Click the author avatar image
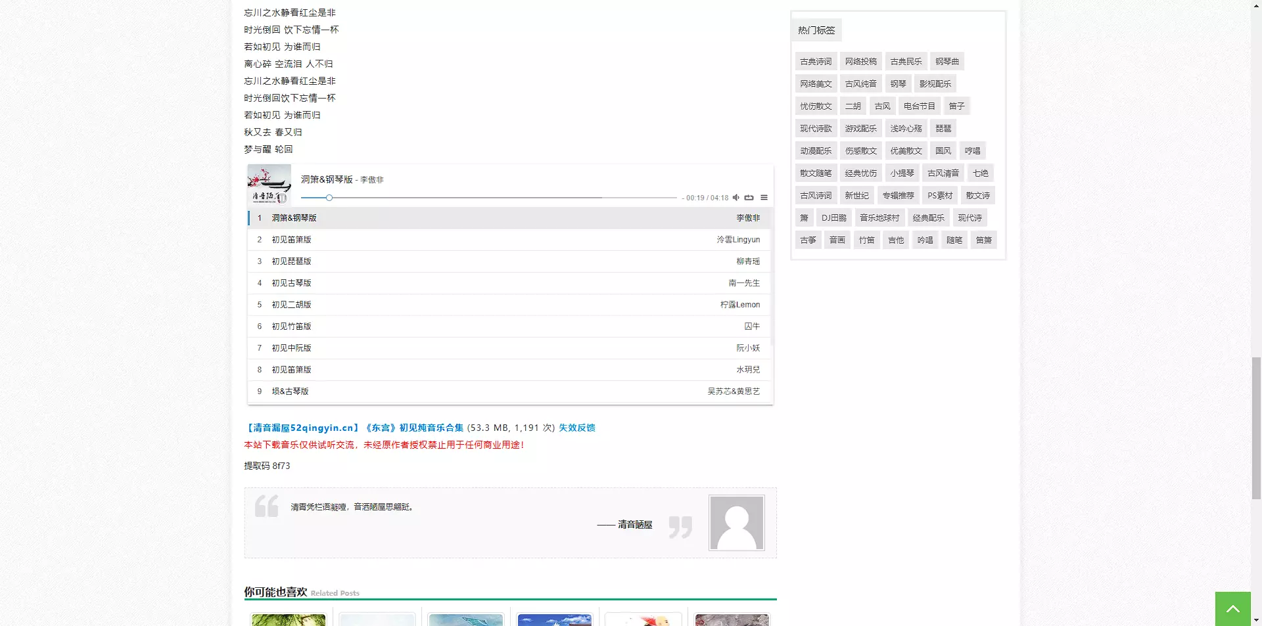1262x626 pixels. [736, 523]
